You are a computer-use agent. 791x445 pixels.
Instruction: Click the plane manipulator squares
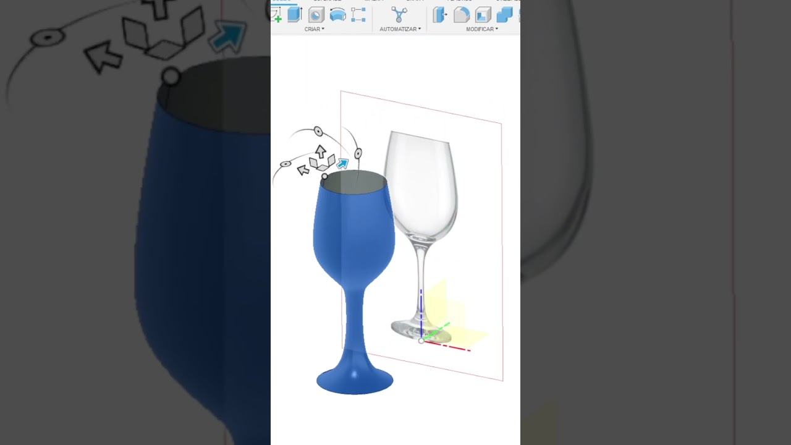322,163
